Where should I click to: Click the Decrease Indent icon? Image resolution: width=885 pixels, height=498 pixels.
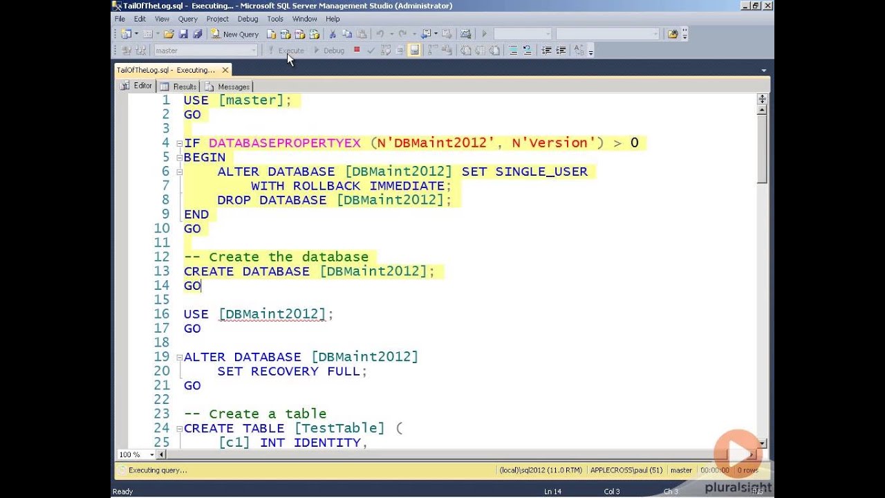pyautogui.click(x=546, y=50)
